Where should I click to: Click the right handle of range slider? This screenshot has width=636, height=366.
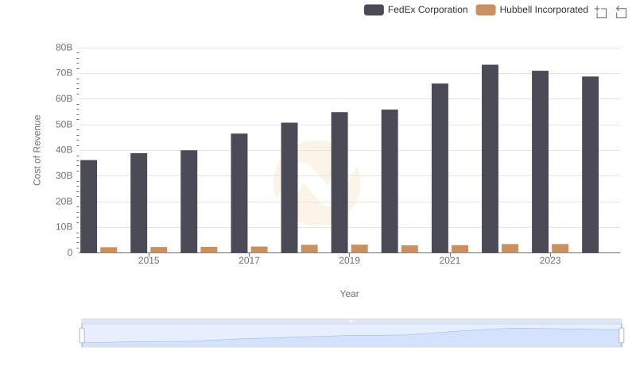tap(622, 336)
